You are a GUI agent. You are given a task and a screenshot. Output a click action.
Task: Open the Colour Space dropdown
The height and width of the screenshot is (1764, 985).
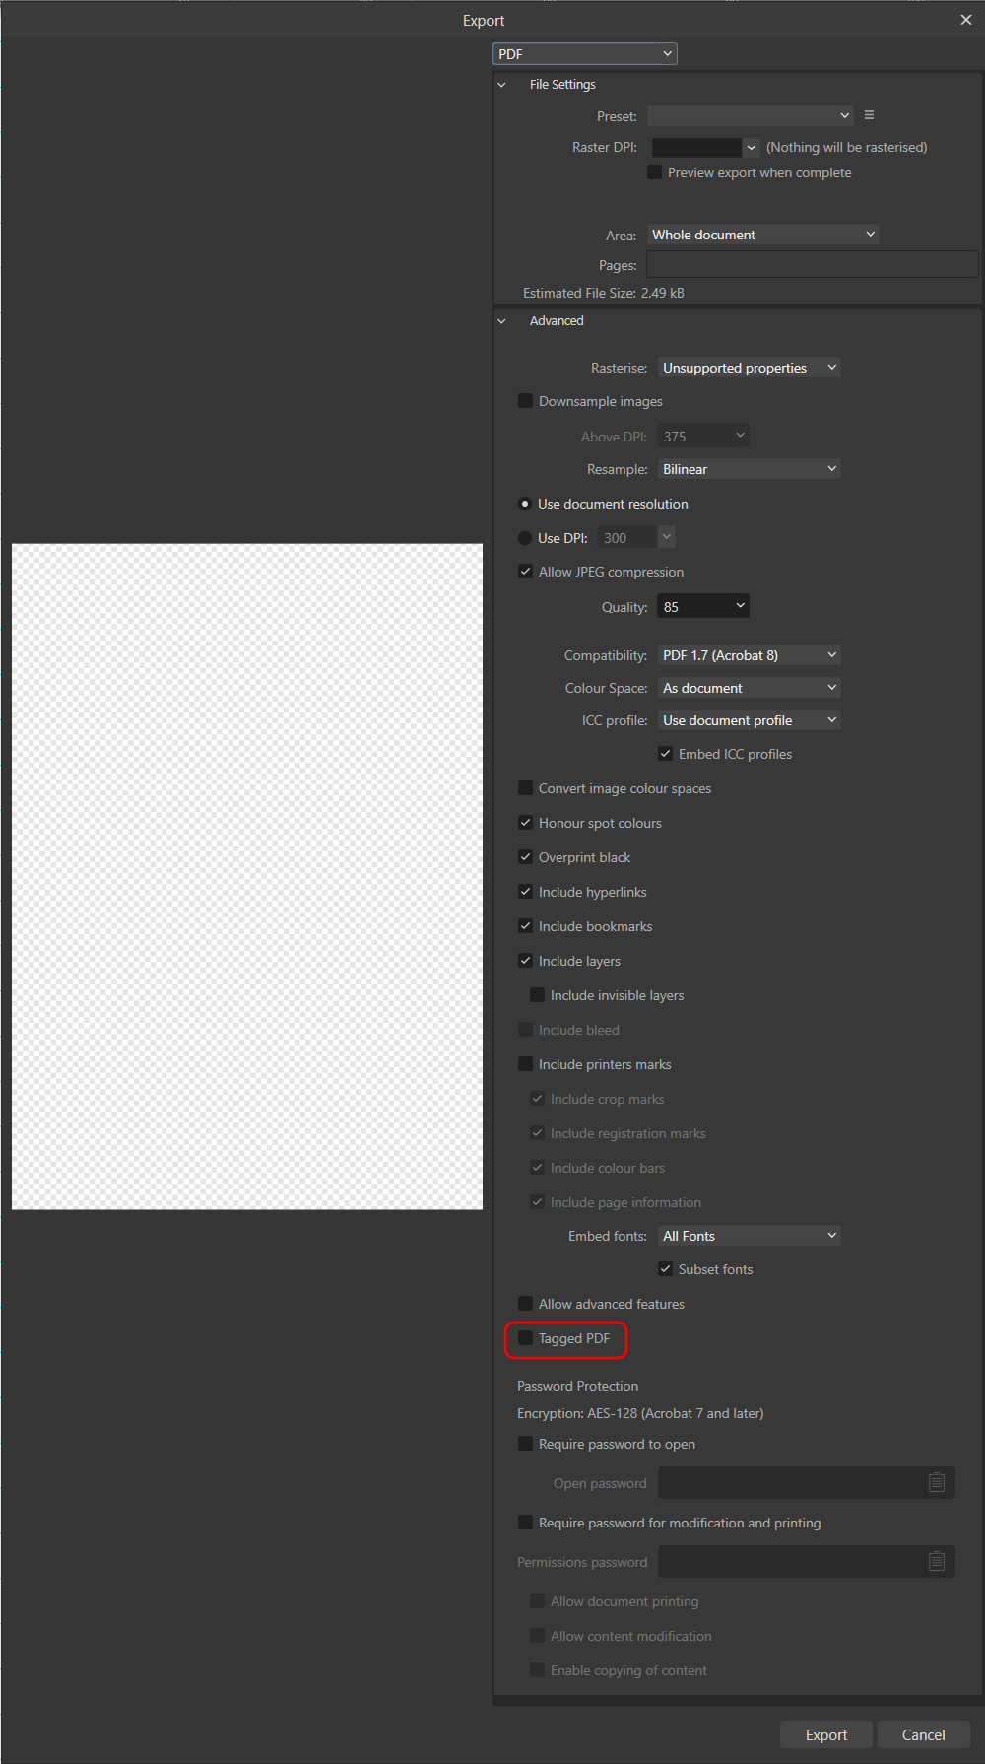tap(750, 688)
